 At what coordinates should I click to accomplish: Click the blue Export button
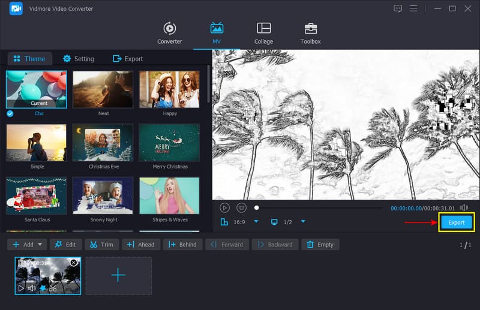[456, 222]
